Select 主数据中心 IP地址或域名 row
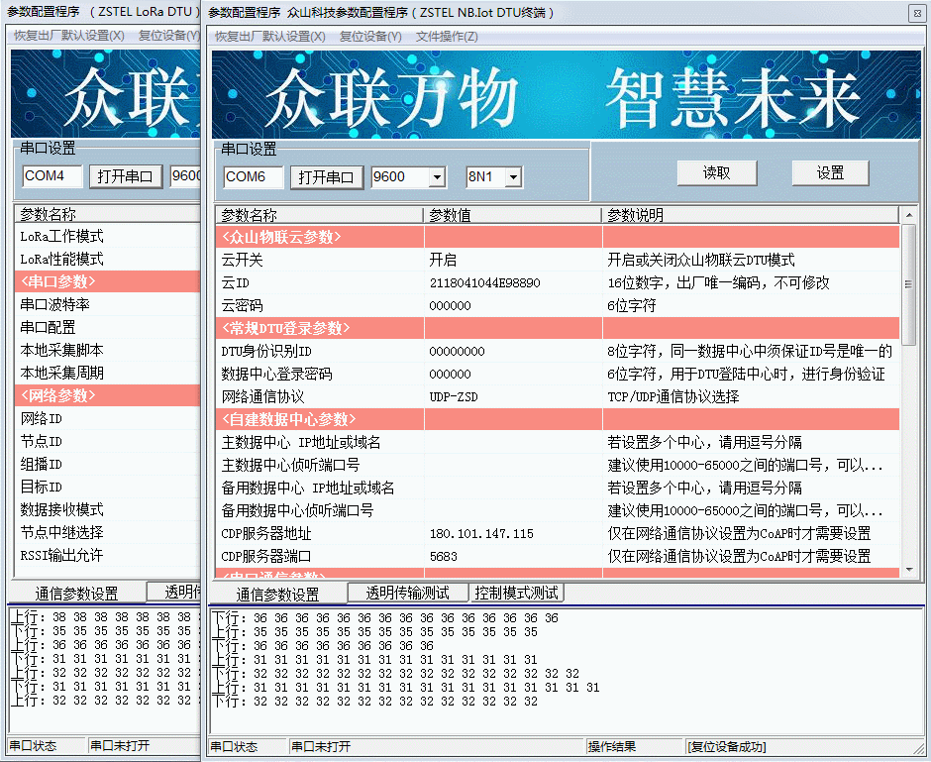Image resolution: width=931 pixels, height=762 pixels. click(559, 443)
